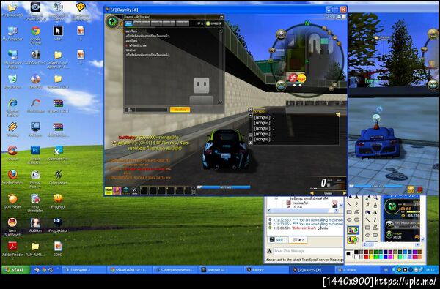This screenshot has width=440, height=289.
Task: Select the Pencil tool in Paint
Action: click(367, 205)
